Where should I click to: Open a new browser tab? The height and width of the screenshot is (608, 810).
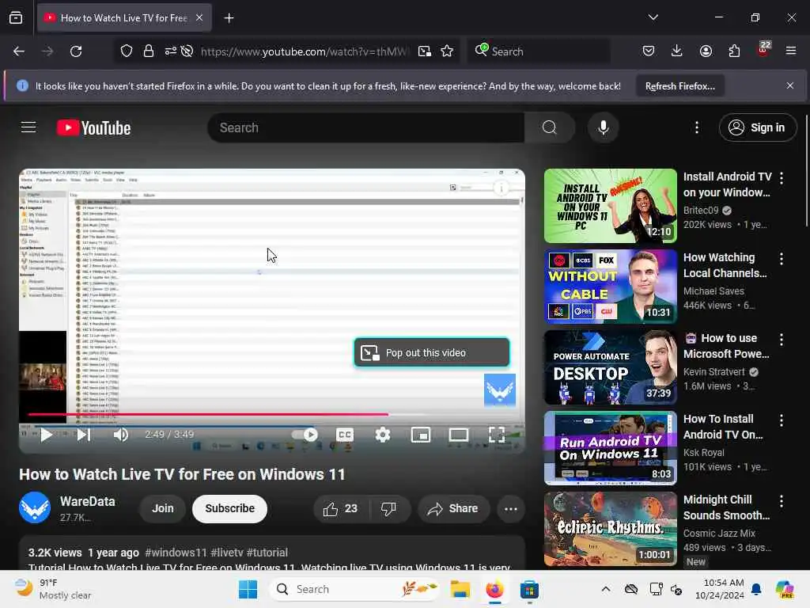click(x=229, y=18)
